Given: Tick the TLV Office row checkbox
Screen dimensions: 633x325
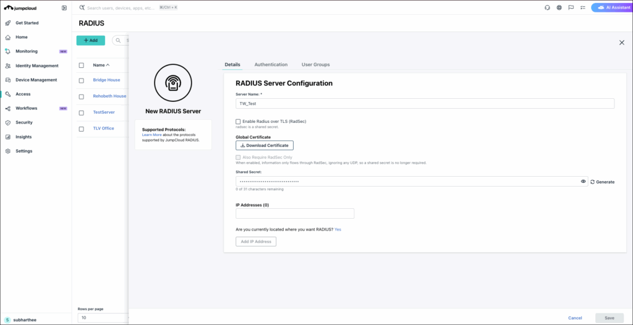Looking at the screenshot, I should (x=81, y=129).
